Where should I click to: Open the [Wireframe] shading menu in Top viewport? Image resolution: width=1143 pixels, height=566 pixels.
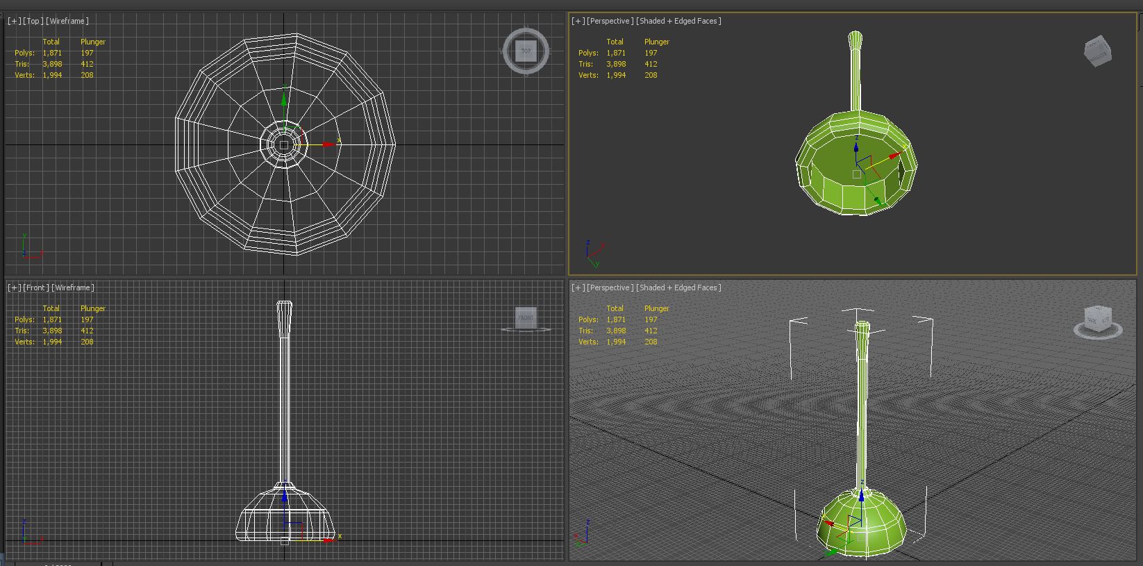click(67, 21)
